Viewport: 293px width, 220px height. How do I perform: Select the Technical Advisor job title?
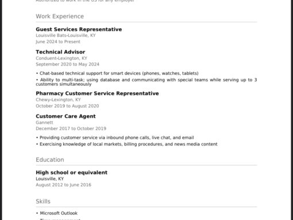[60, 52]
